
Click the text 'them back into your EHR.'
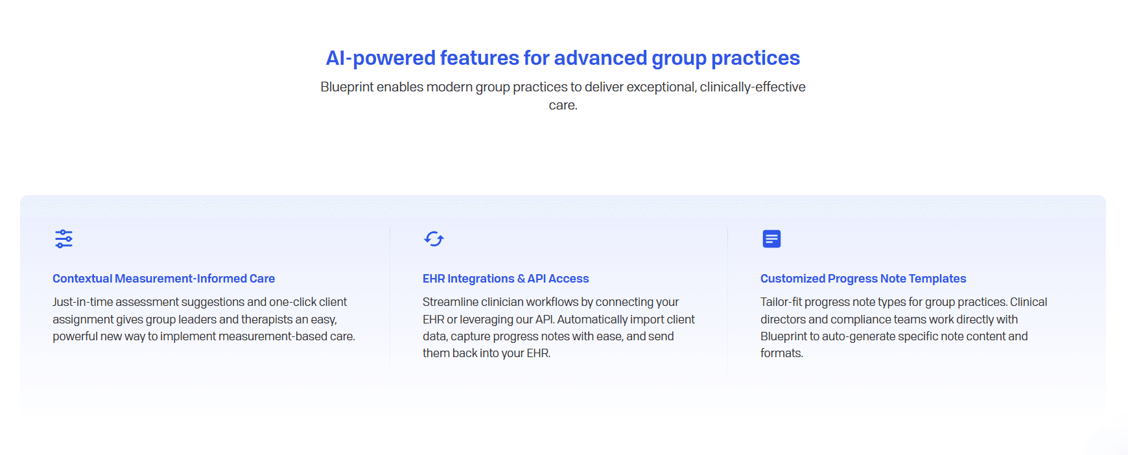pyautogui.click(x=486, y=353)
